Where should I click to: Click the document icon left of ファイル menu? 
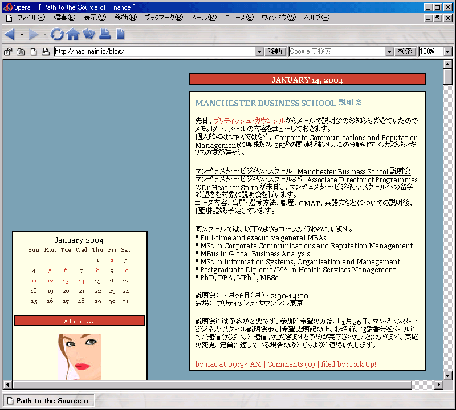(x=9, y=18)
